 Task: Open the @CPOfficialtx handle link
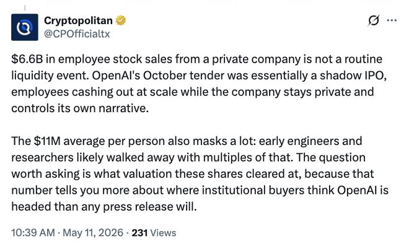click(x=77, y=34)
